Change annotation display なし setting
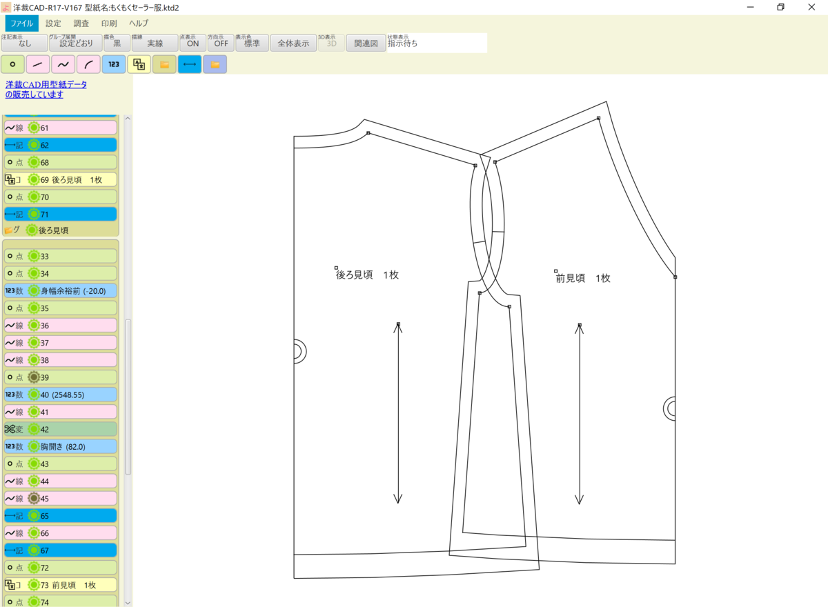 (x=25, y=43)
